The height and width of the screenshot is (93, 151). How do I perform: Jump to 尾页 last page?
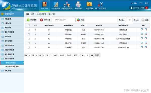pos(75,55)
